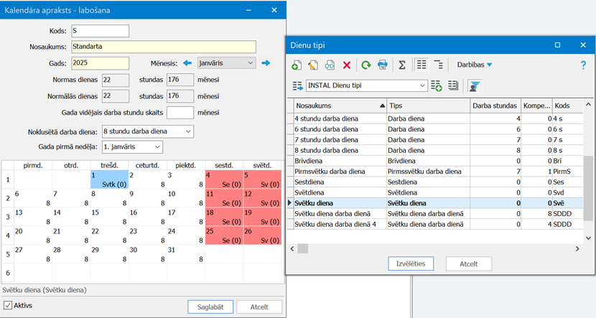This screenshot has height=318, width=596.
Task: Click the edit record pencil icon
Action: tap(313, 65)
